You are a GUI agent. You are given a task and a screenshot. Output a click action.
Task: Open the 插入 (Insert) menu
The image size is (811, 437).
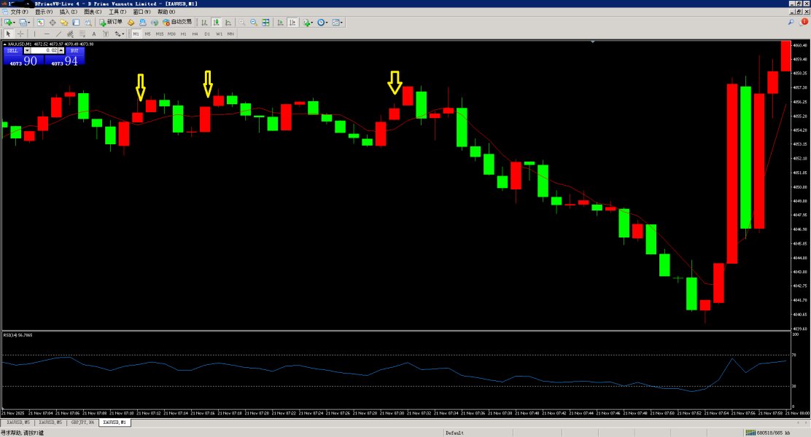68,12
